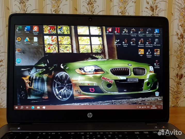The height and width of the screenshot is (139, 185).
Task: Select the Mafia 2 game icon
Action: click(x=117, y=30)
